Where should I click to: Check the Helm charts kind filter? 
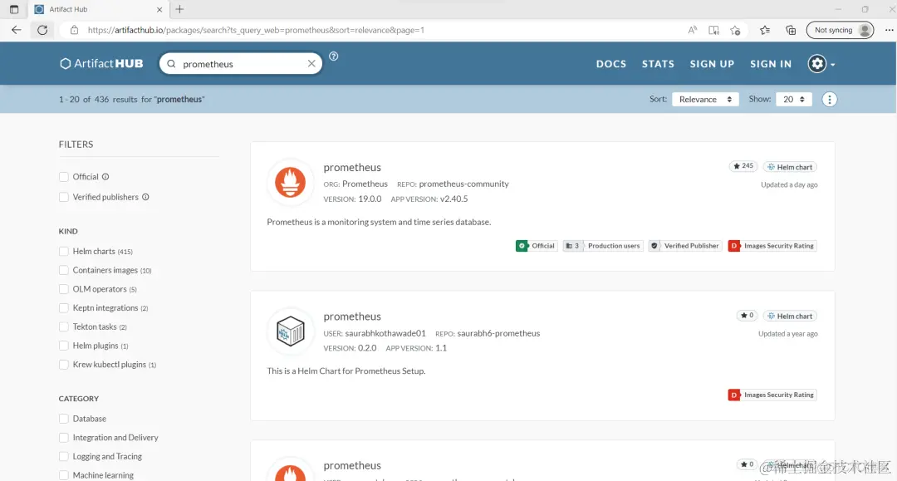(x=63, y=251)
